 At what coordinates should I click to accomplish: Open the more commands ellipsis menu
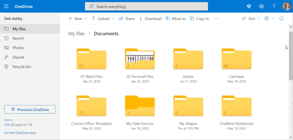(216, 19)
